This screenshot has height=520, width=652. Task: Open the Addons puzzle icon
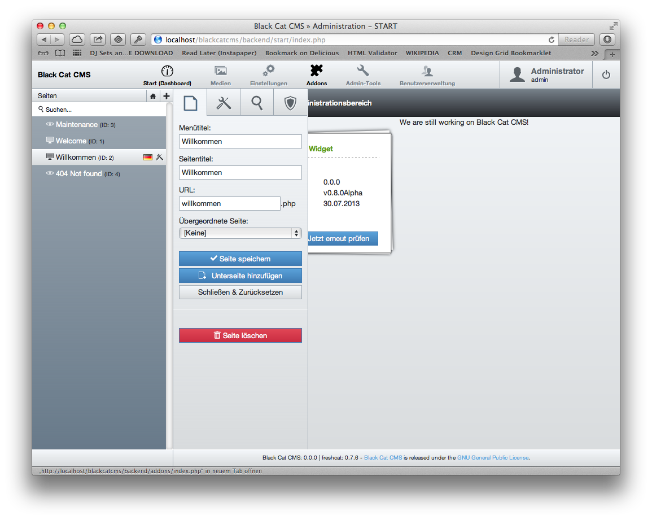pyautogui.click(x=317, y=71)
